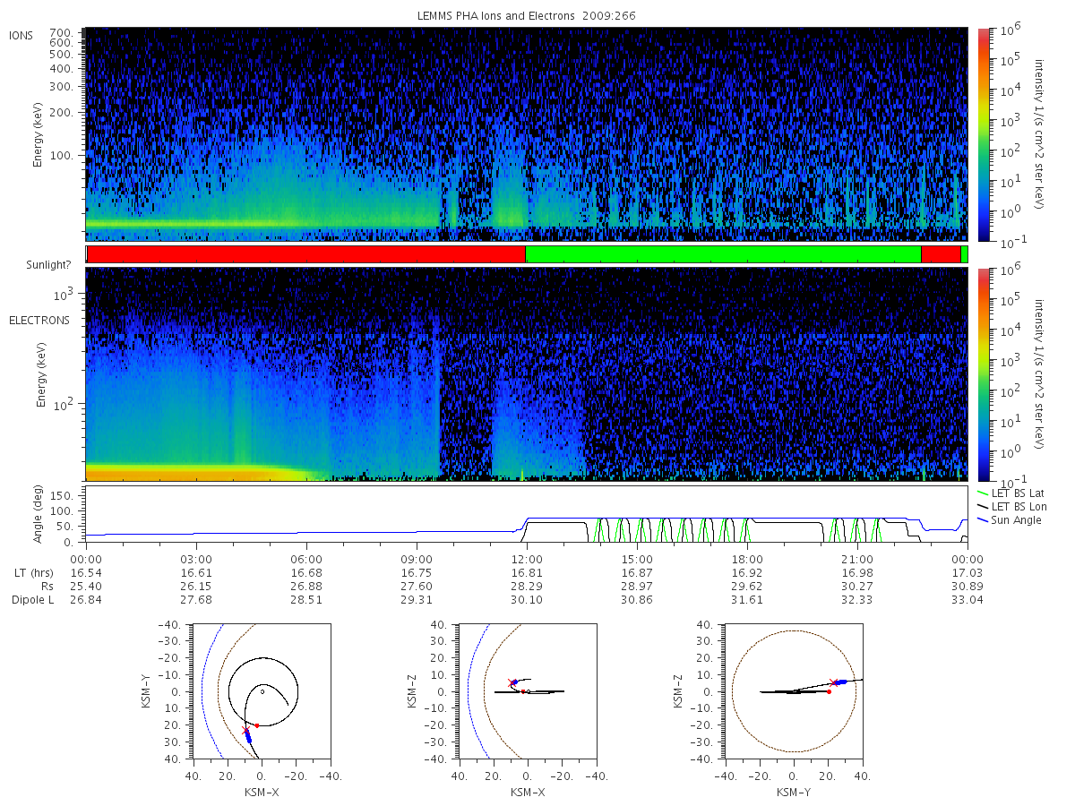Click the ELECTRONS panel label
This screenshot has height=806, width=1075.
click(39, 320)
